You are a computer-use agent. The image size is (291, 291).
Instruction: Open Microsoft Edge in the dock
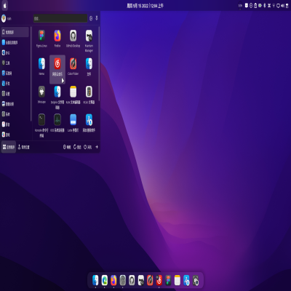(x=105, y=280)
